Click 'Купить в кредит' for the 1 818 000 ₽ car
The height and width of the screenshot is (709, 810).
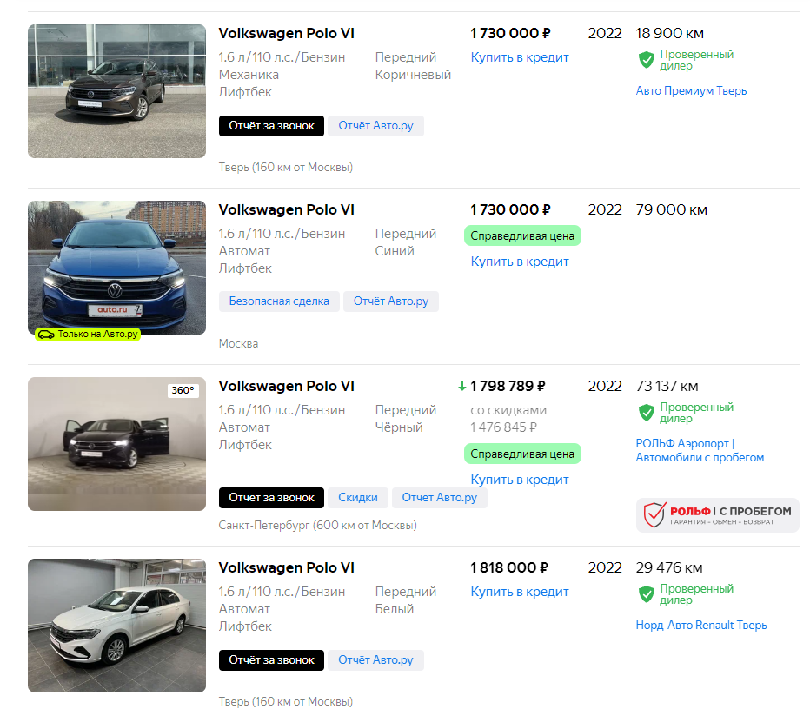click(x=520, y=592)
